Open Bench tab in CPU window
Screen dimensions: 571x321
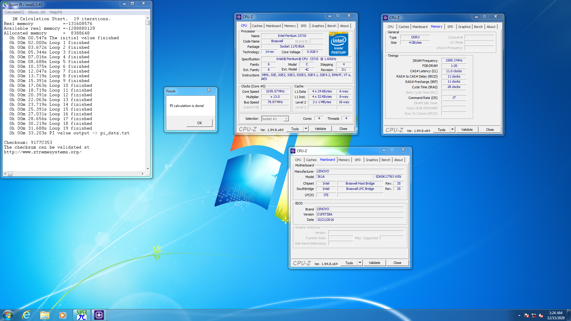(x=332, y=26)
